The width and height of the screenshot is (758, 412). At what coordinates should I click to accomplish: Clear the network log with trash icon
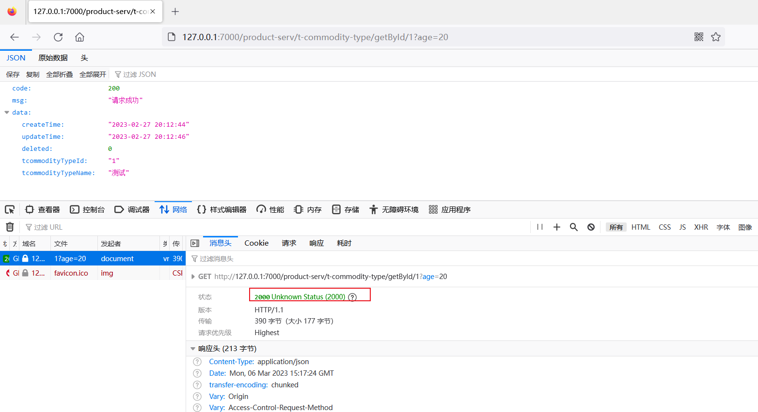coord(10,227)
